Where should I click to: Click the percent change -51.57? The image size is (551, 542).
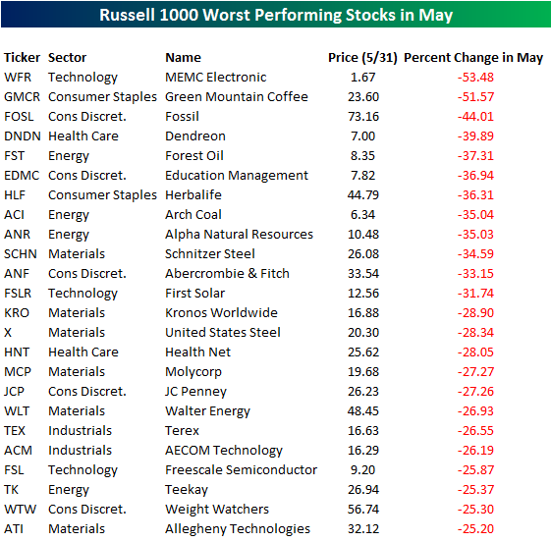(475, 97)
